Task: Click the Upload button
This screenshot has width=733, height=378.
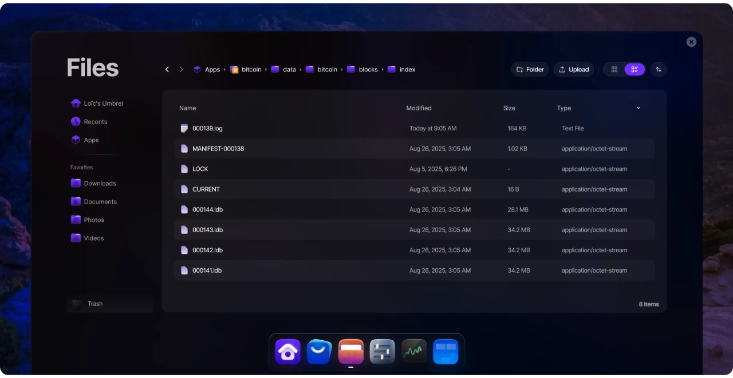Action: pos(573,69)
